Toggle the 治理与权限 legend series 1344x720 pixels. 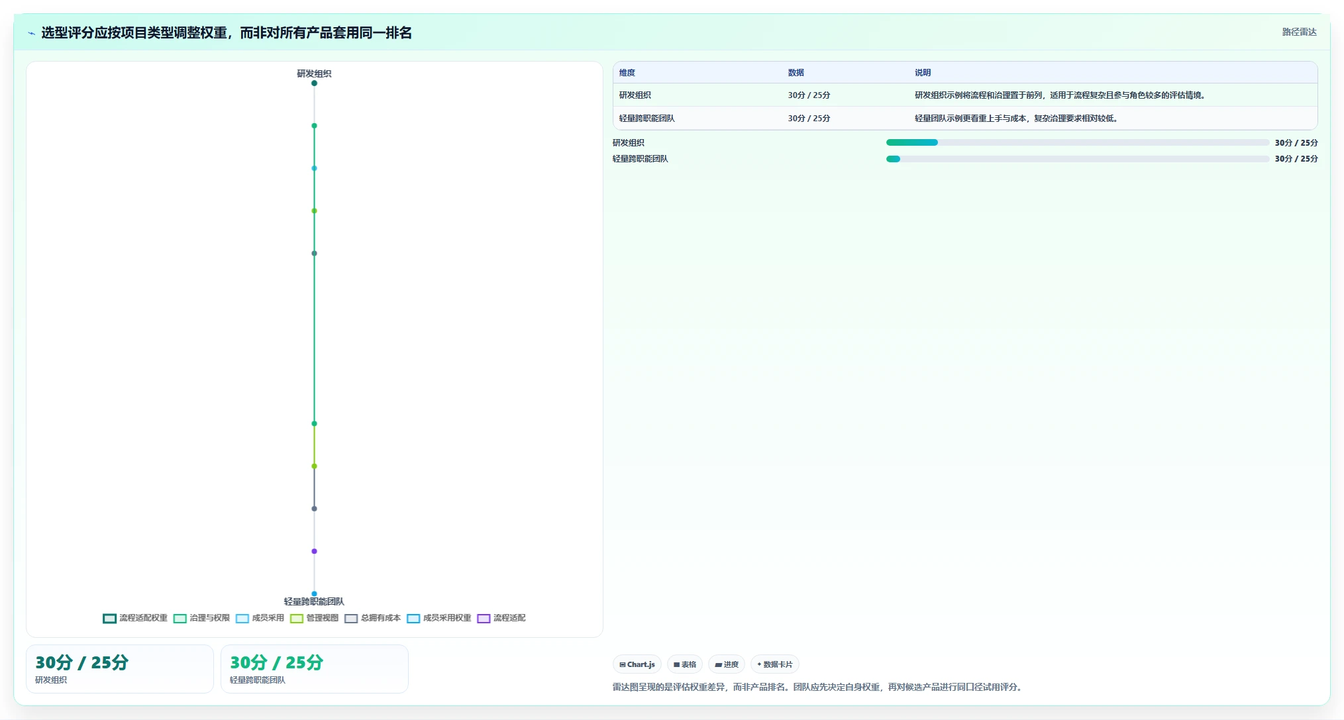(x=201, y=618)
